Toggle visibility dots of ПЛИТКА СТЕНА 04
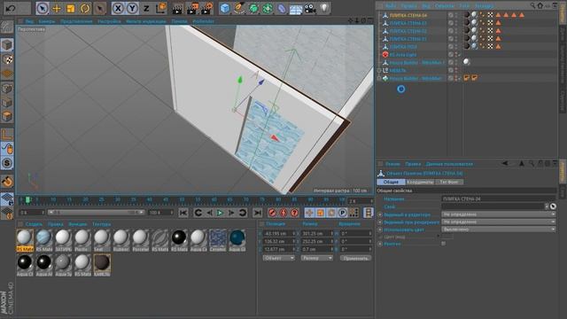The width and height of the screenshot is (567, 319). pos(456,15)
